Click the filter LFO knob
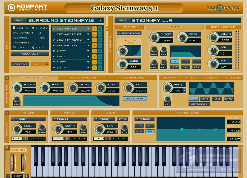 (164, 62)
